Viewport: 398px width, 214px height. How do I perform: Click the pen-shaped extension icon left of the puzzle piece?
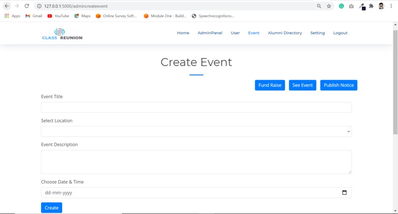(x=362, y=6)
